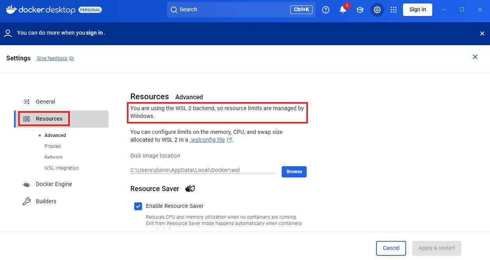Open Docker Engine settings section
Image resolution: width=490 pixels, height=260 pixels.
point(62,184)
